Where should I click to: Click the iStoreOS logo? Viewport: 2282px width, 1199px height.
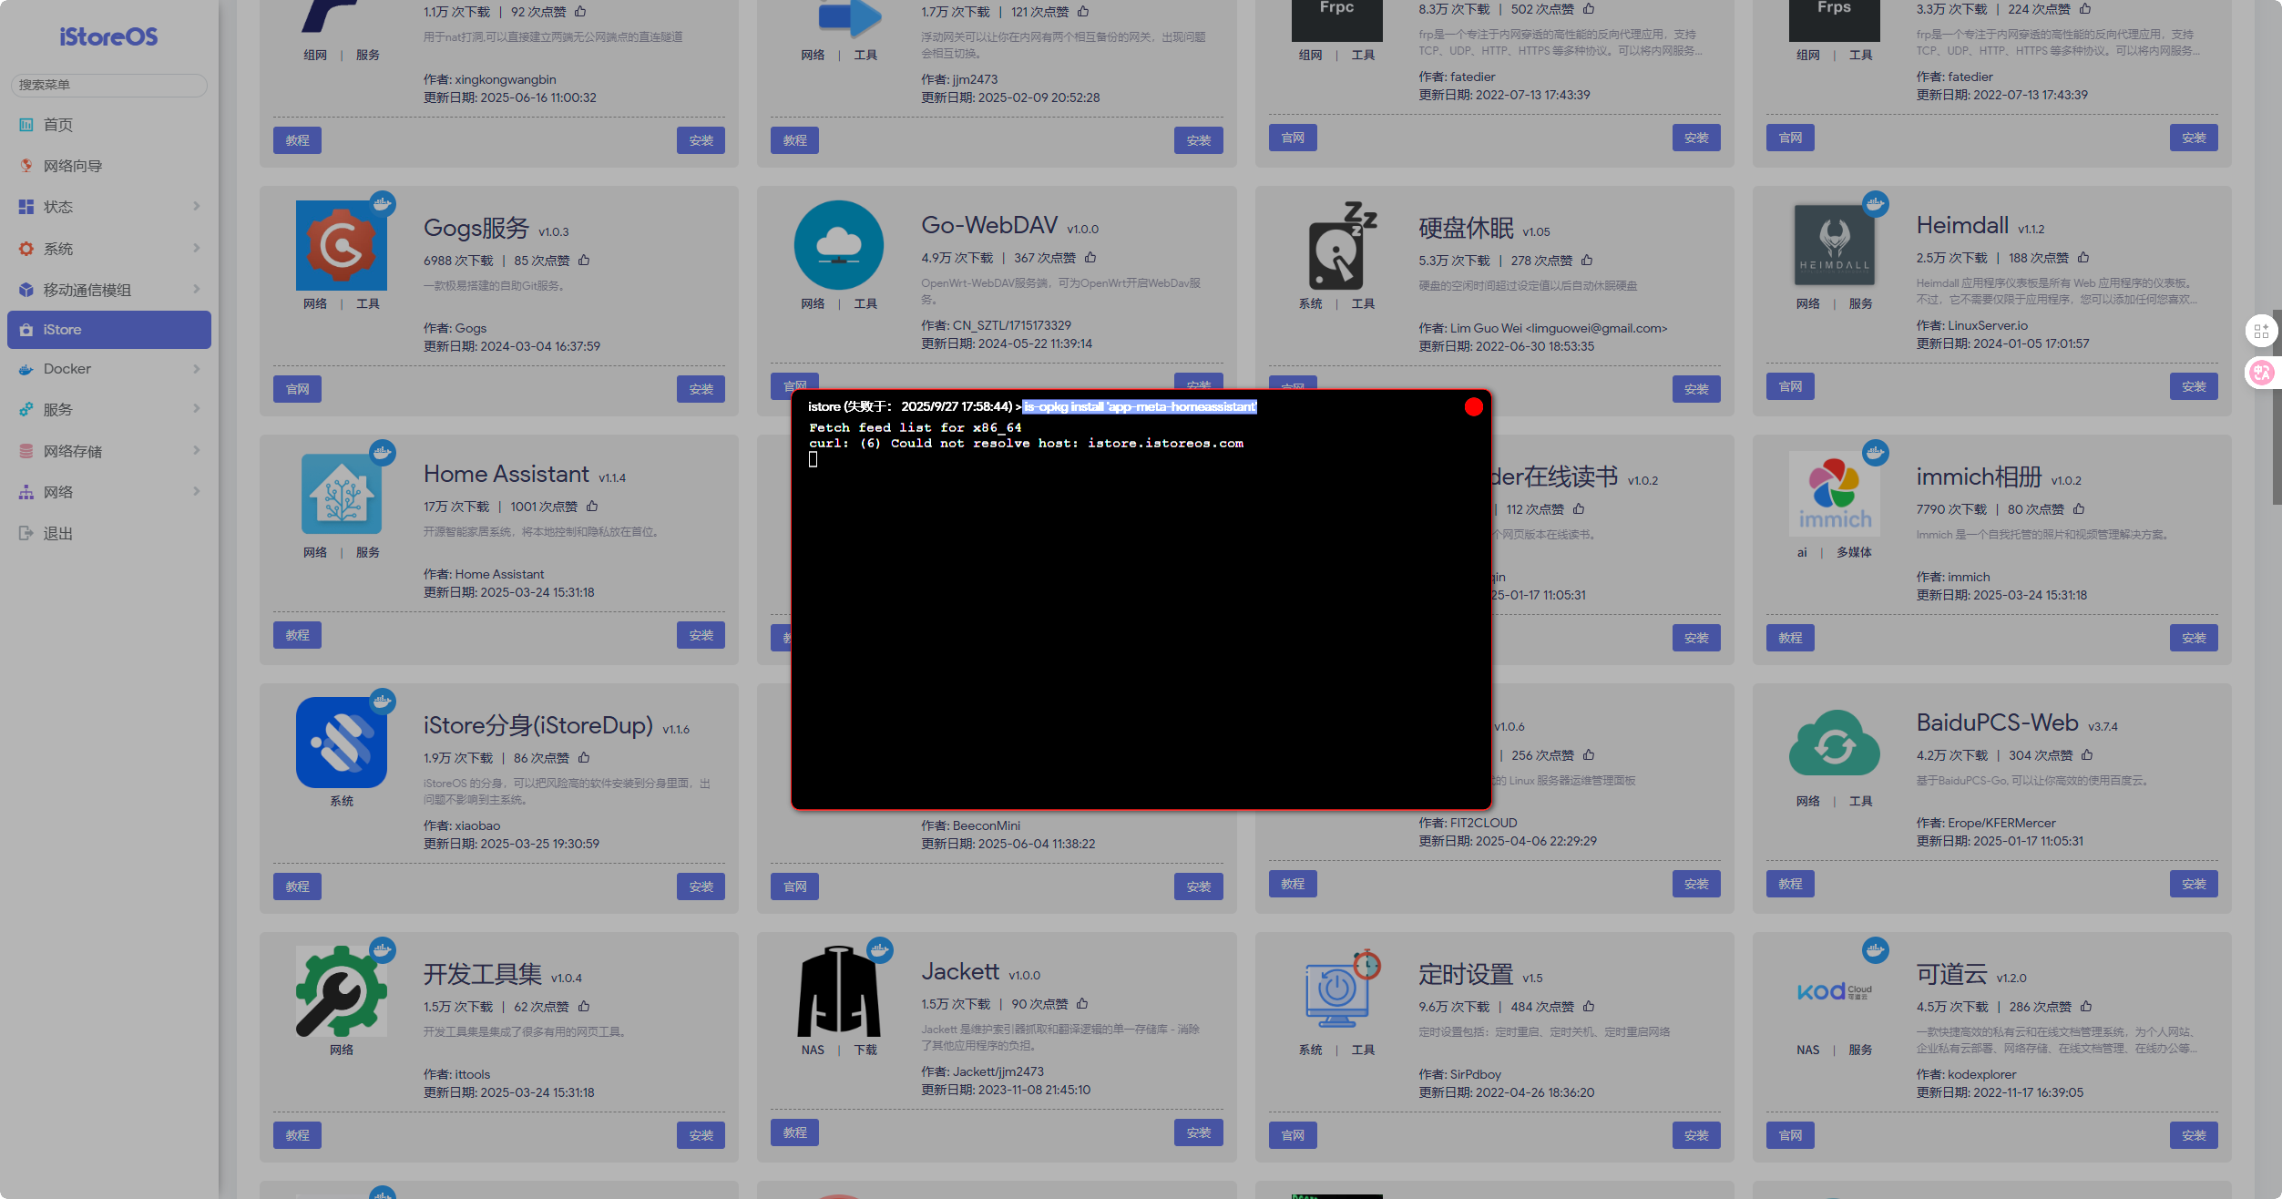point(108,36)
